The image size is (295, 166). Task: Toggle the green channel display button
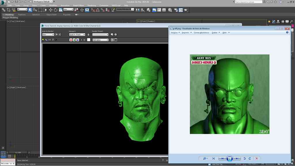(x=74, y=40)
